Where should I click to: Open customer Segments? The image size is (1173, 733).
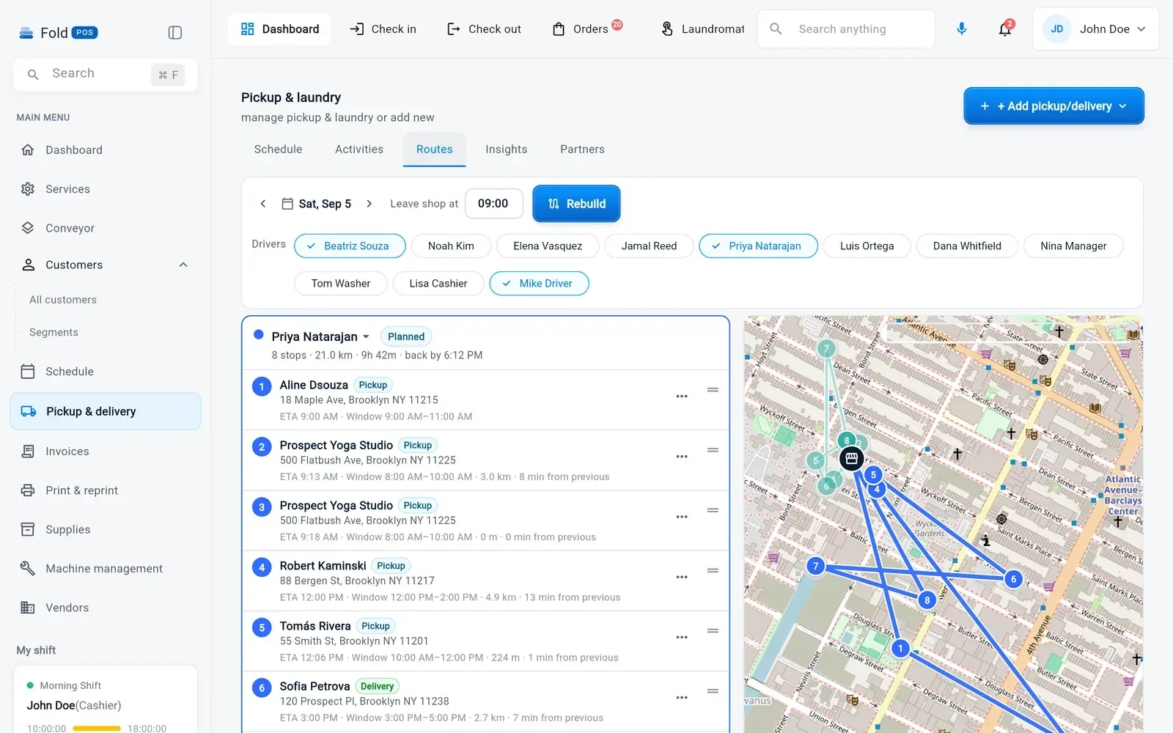pyautogui.click(x=54, y=333)
